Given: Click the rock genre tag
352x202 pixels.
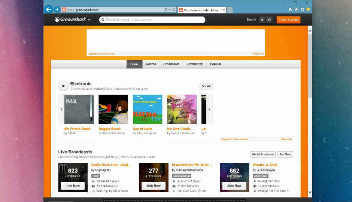Looking at the screenshot, I should point(95,176).
